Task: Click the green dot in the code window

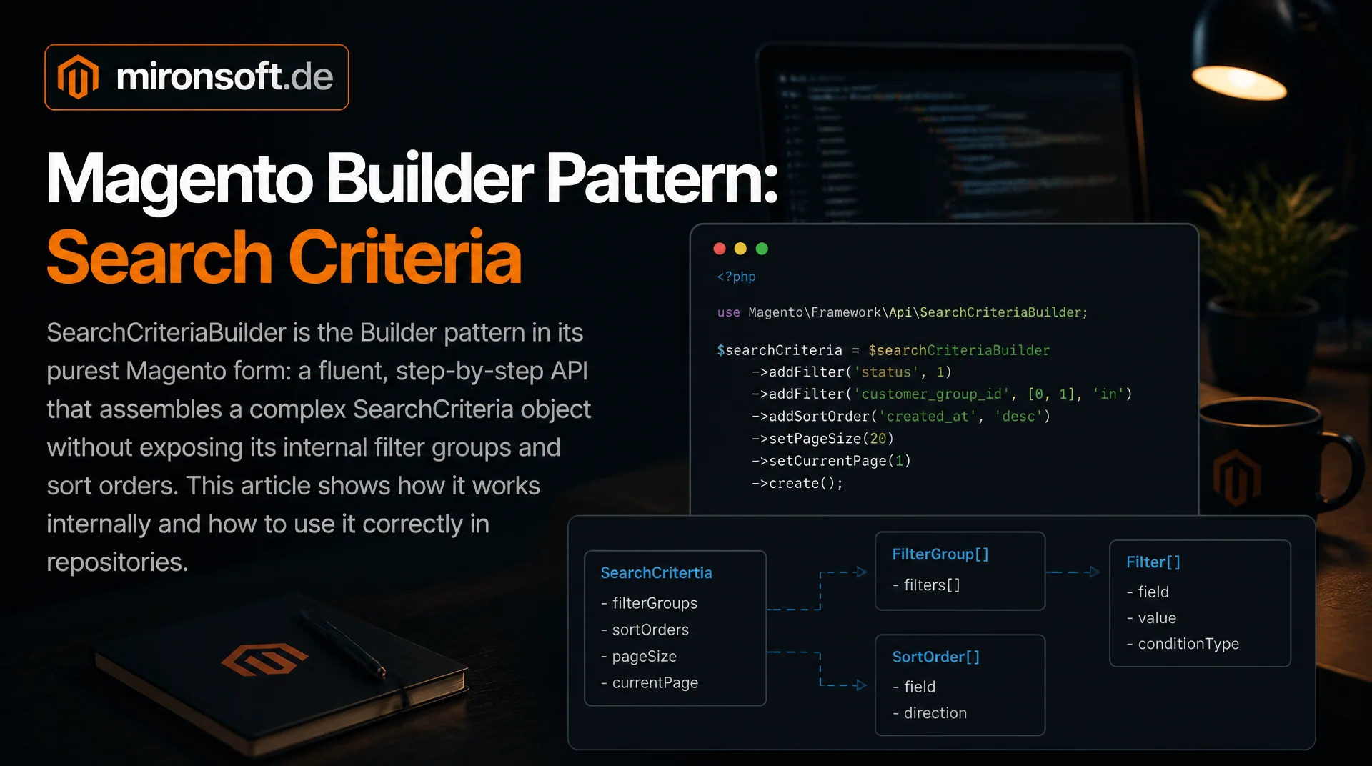Action: (x=762, y=249)
